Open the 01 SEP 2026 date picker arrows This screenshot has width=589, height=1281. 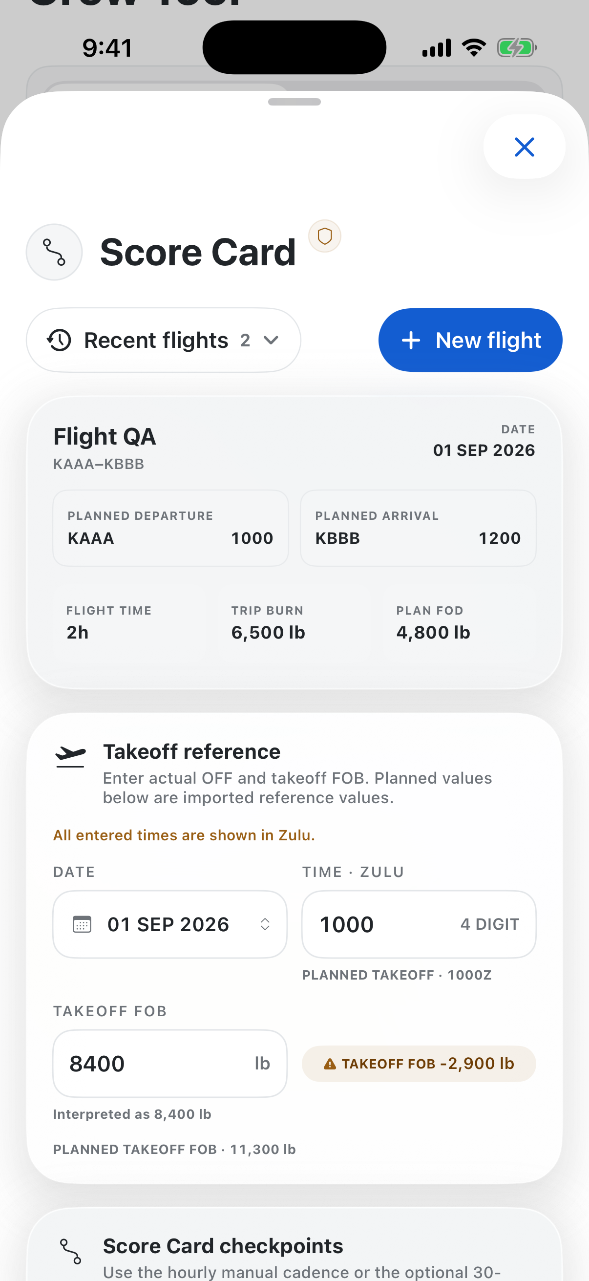(x=265, y=924)
